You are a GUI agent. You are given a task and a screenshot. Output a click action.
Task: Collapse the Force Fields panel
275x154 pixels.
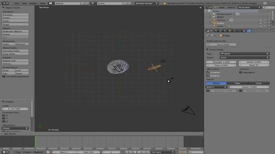point(207,50)
